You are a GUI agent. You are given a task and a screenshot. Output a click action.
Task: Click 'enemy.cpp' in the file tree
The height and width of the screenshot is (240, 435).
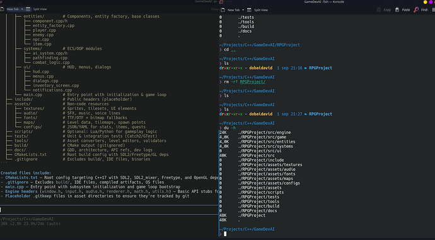coord(43,35)
